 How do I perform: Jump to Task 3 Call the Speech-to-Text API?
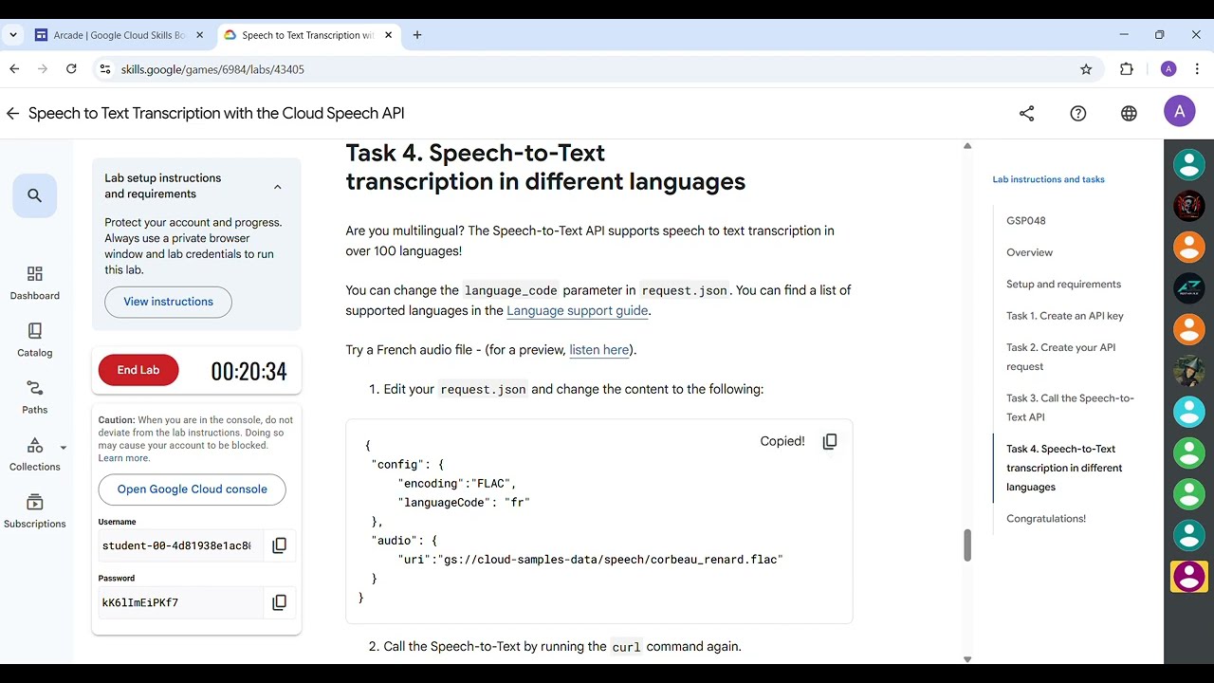pyautogui.click(x=1070, y=408)
